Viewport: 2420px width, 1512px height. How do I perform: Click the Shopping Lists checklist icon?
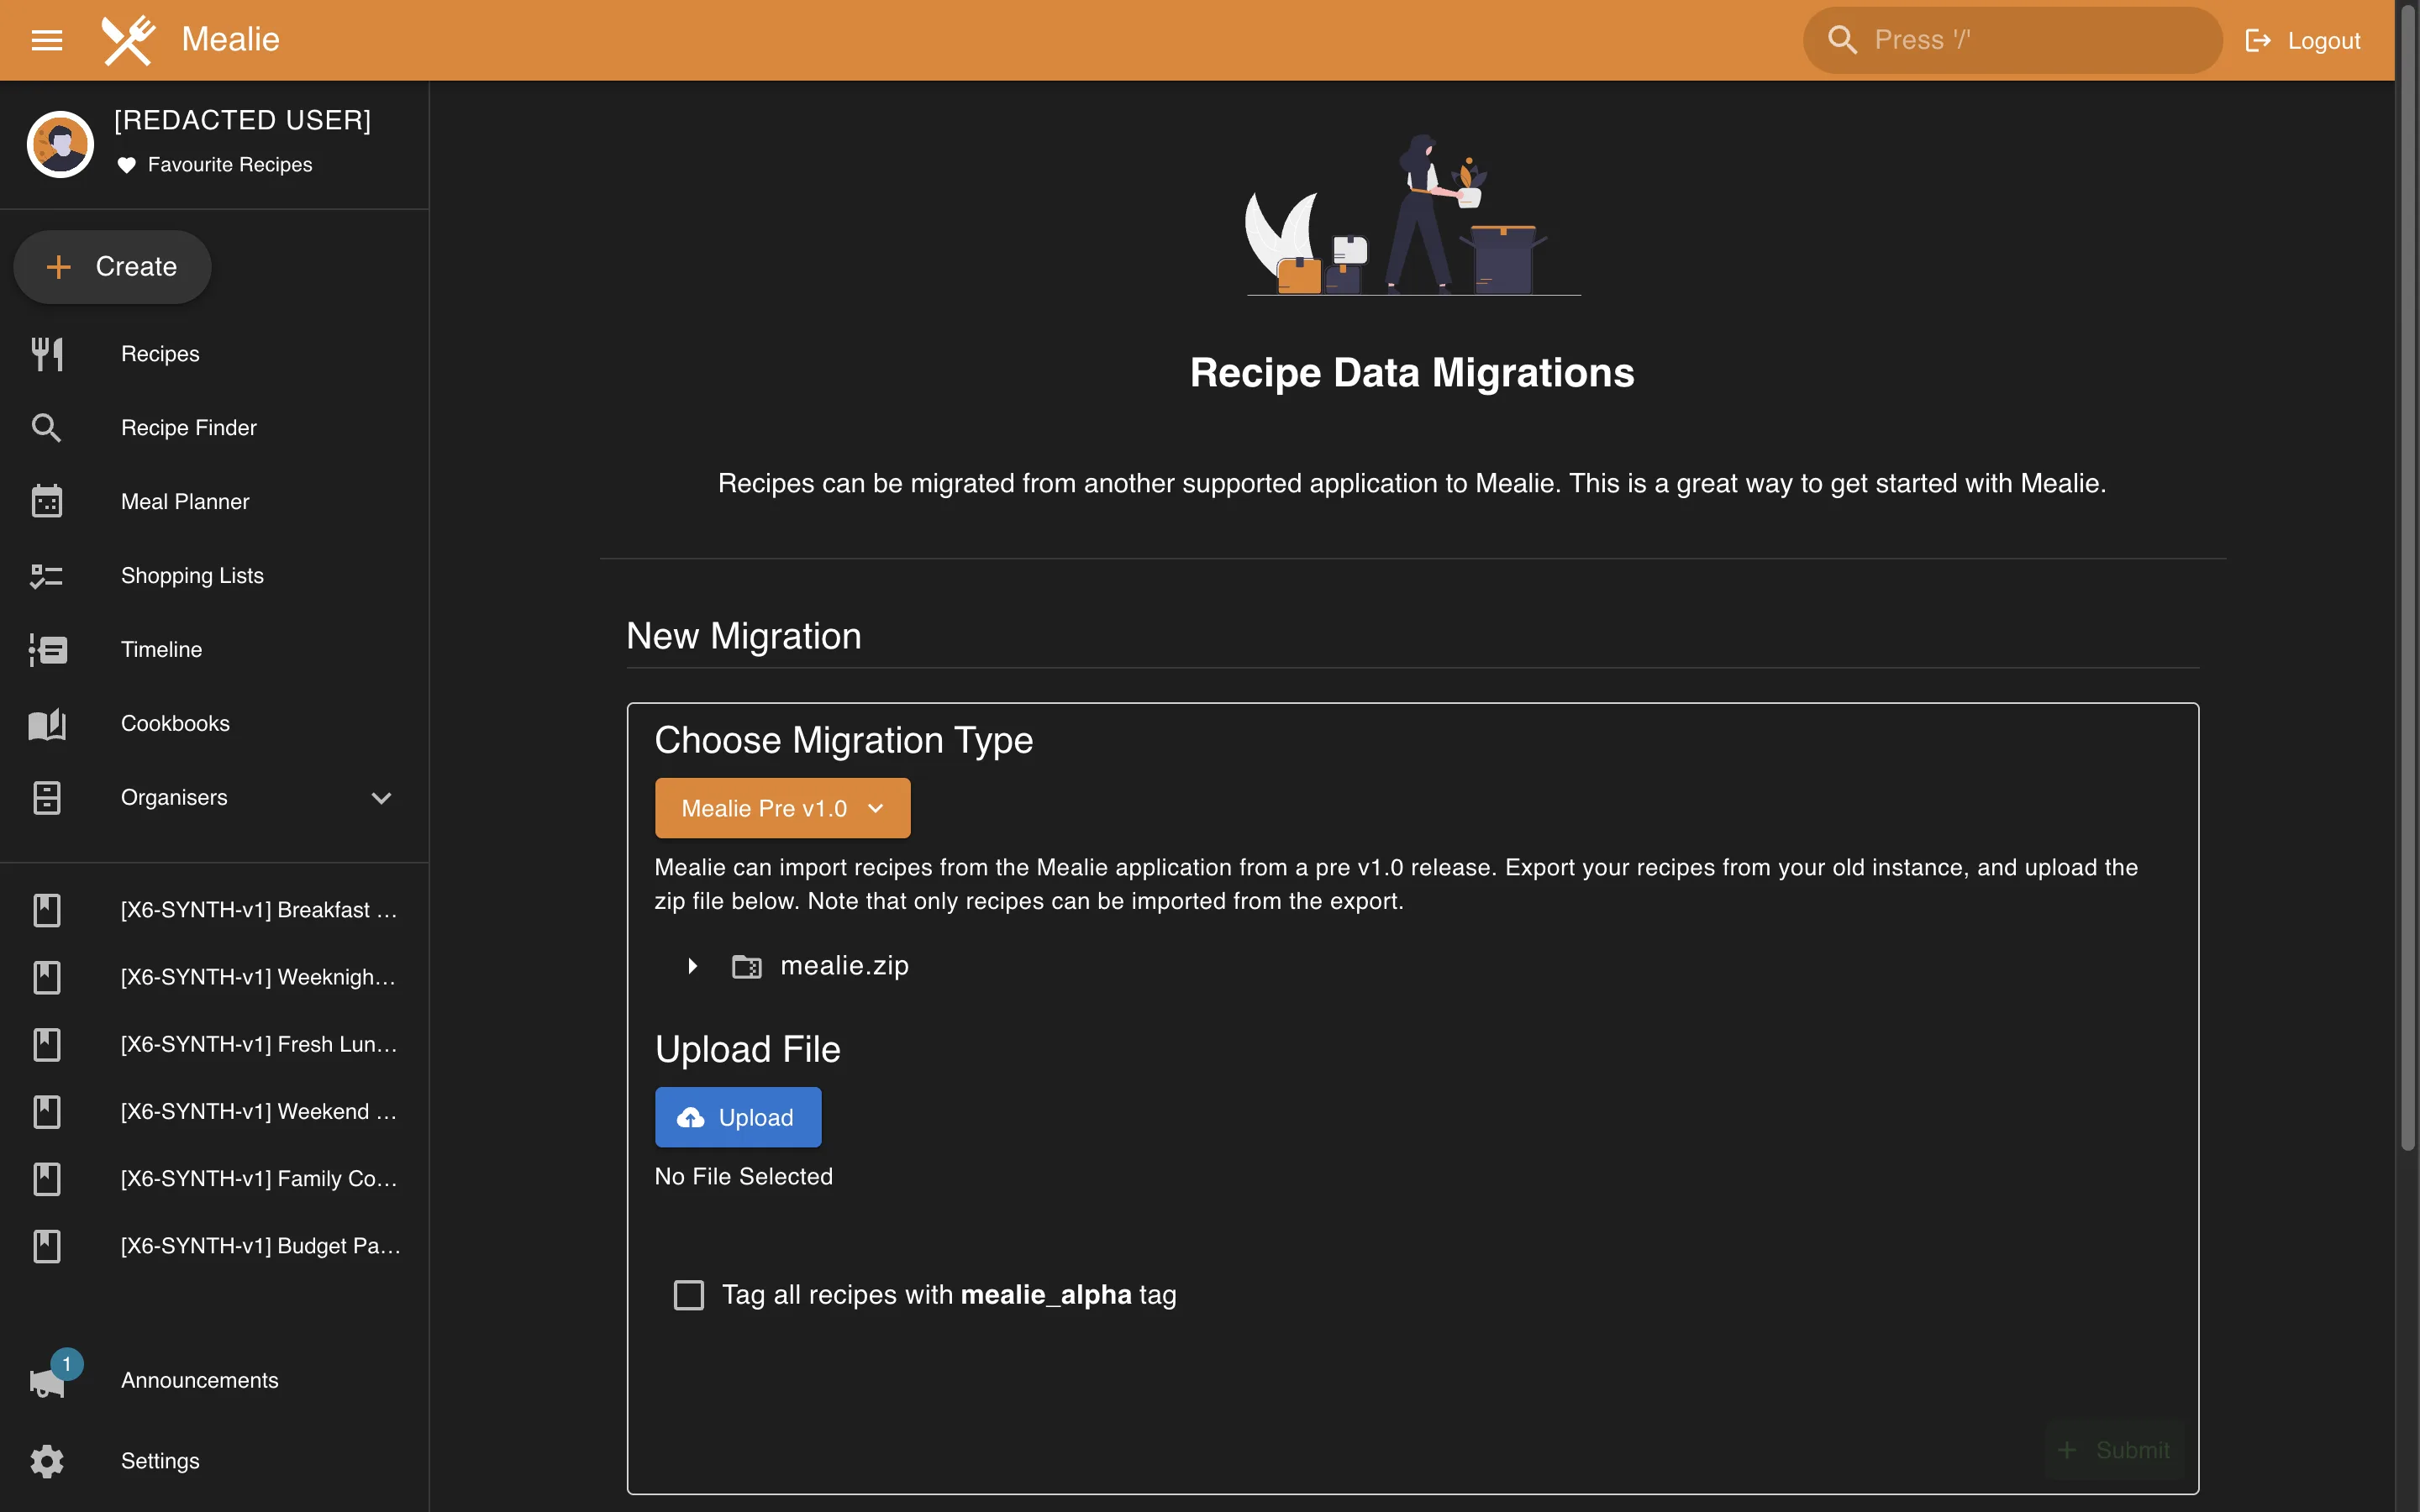(x=47, y=575)
